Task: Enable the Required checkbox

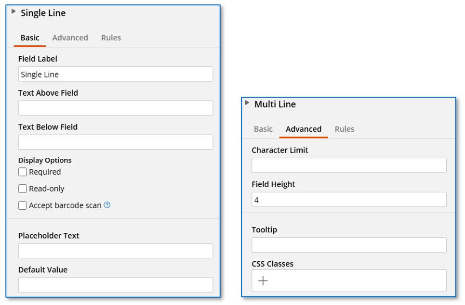Action: pos(22,172)
